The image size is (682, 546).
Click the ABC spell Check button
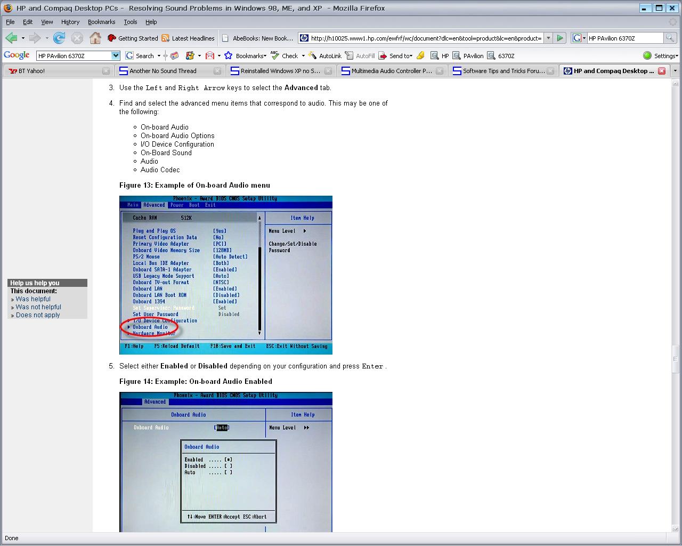[284, 55]
